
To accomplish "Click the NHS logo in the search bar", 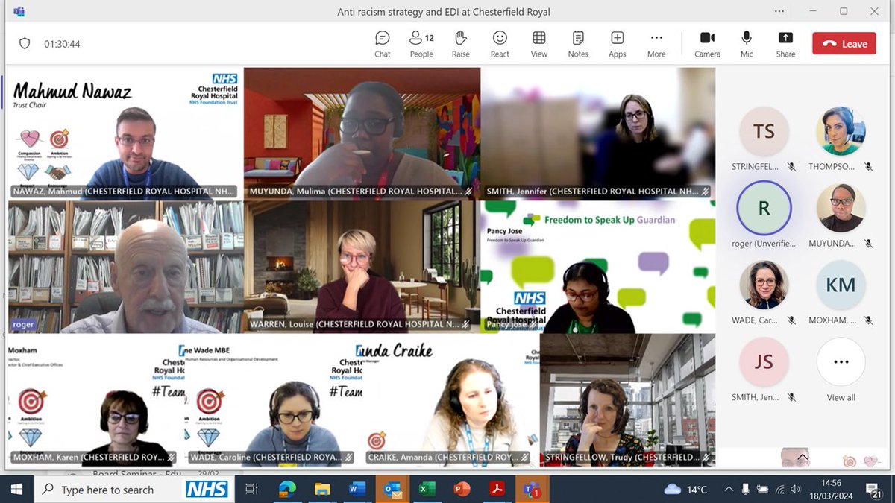I will coord(207,490).
